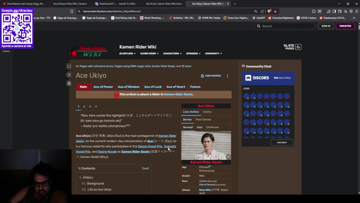Open site settings icon in address bar
Screen dimensions: 360x203
click(x=79, y=11)
